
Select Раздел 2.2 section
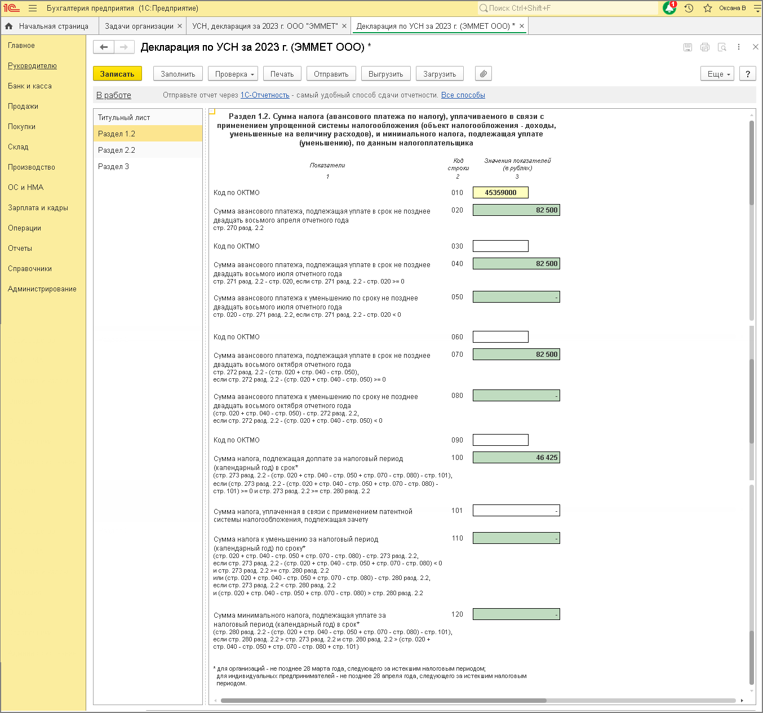(x=148, y=150)
